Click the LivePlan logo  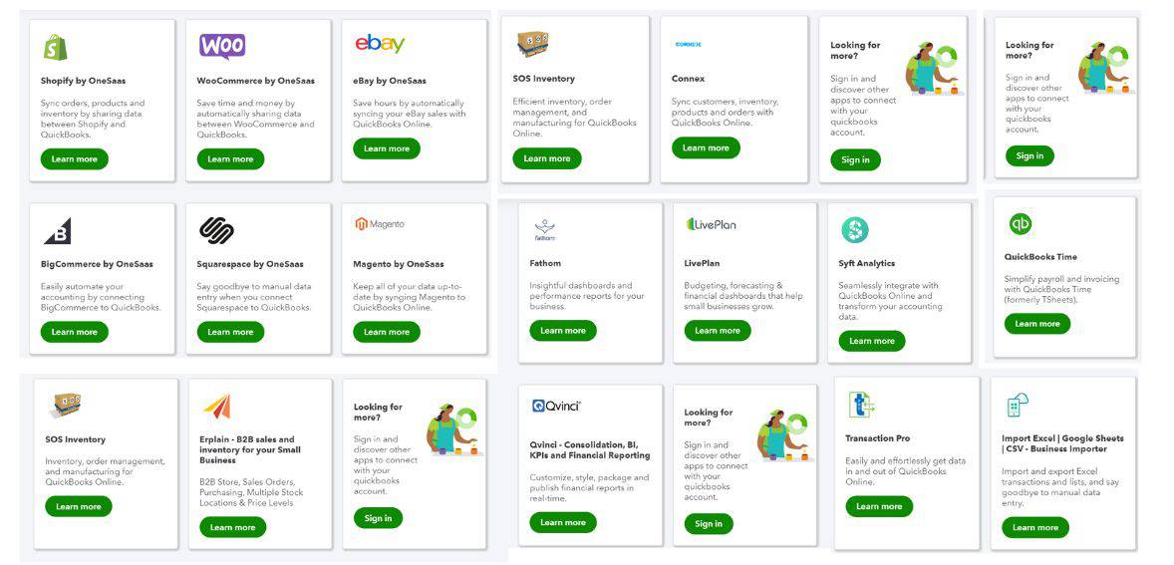[711, 225]
